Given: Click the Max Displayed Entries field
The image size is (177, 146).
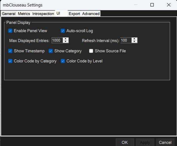Looking at the screenshot, I should point(57,40).
